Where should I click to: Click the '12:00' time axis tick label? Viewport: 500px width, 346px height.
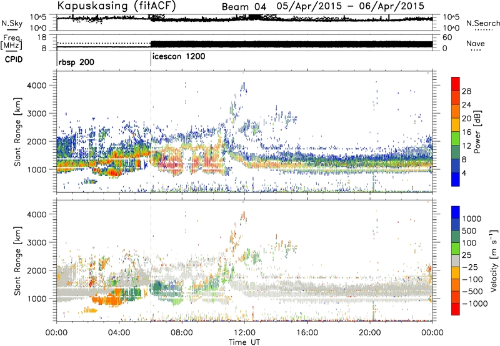tap(244, 333)
